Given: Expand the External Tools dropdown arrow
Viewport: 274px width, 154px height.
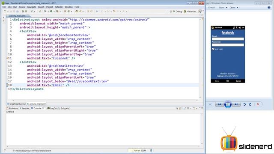Looking at the screenshot, I should 60,11.
